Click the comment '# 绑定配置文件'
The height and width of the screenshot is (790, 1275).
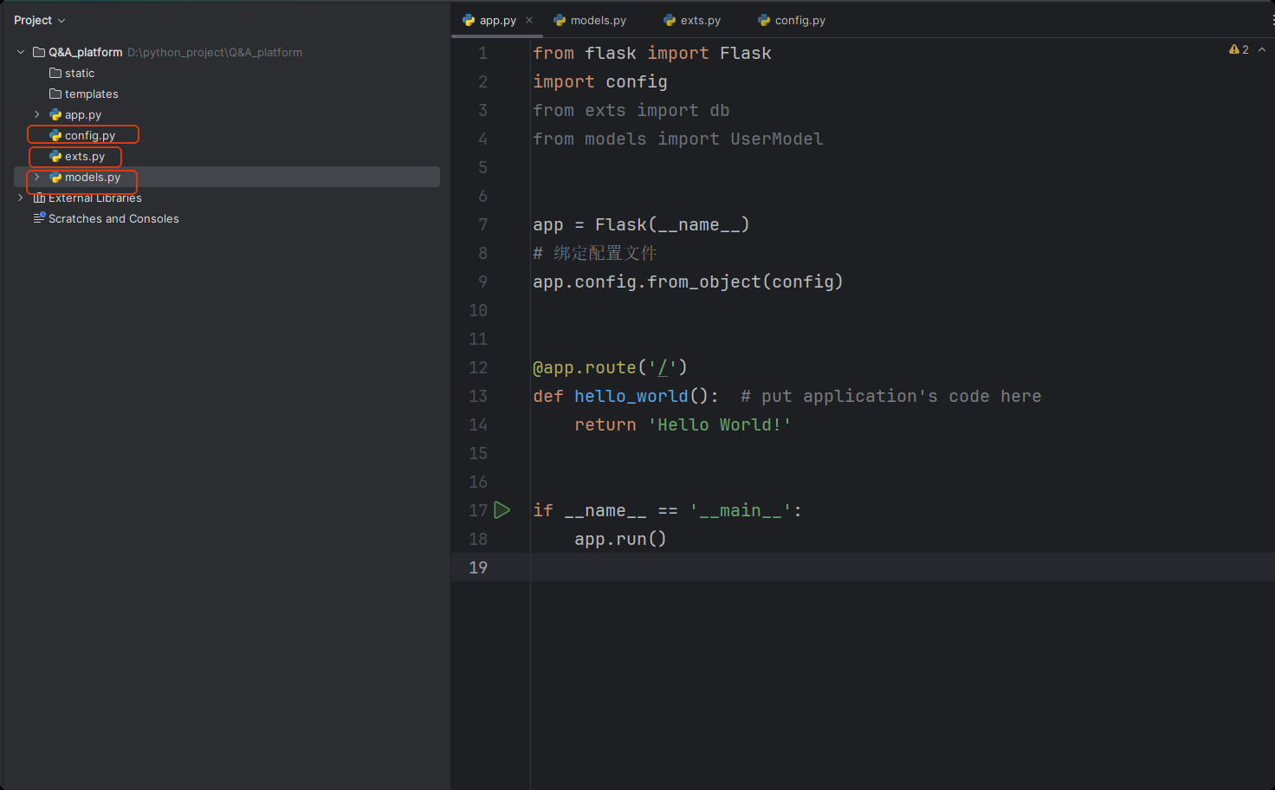coord(595,253)
